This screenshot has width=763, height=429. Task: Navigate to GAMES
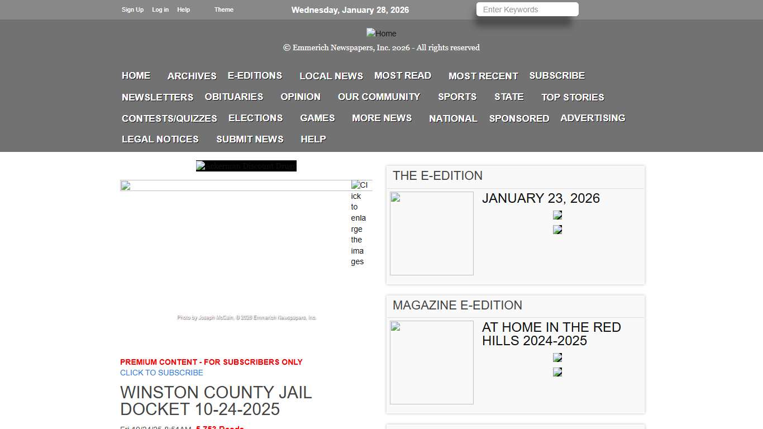pos(317,118)
